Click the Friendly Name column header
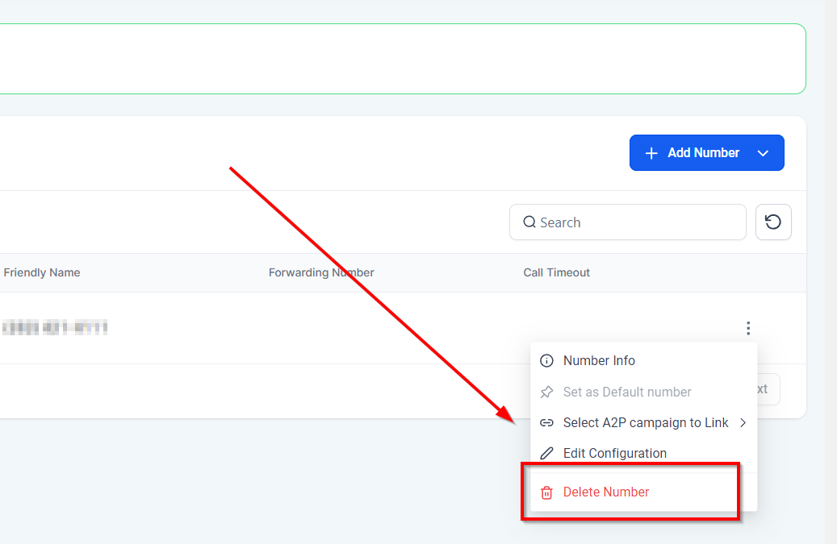This screenshot has height=544, width=837. click(42, 273)
